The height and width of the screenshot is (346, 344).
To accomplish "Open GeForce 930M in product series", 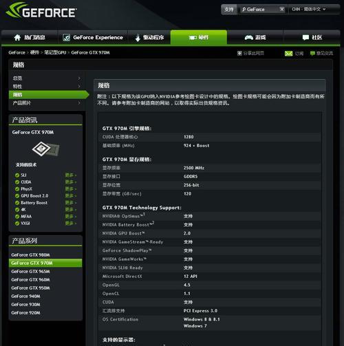I will (25, 305).
